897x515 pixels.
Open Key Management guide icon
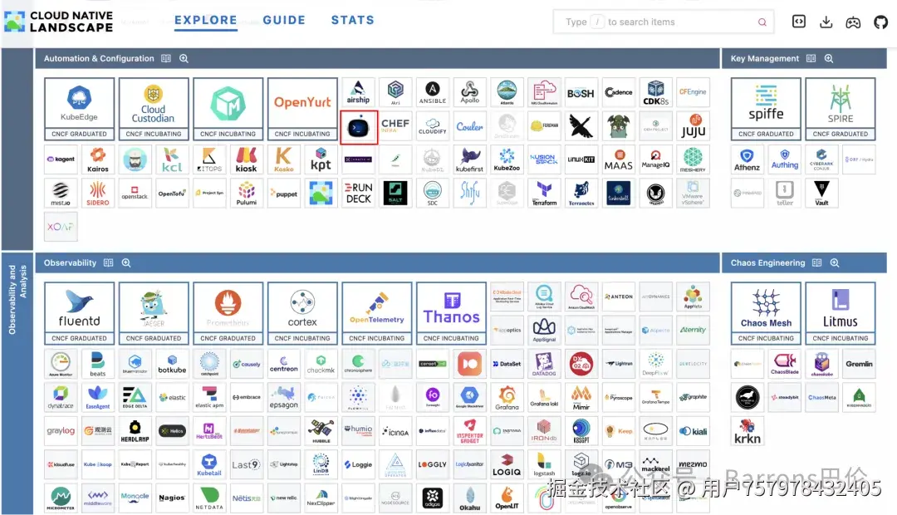click(811, 58)
